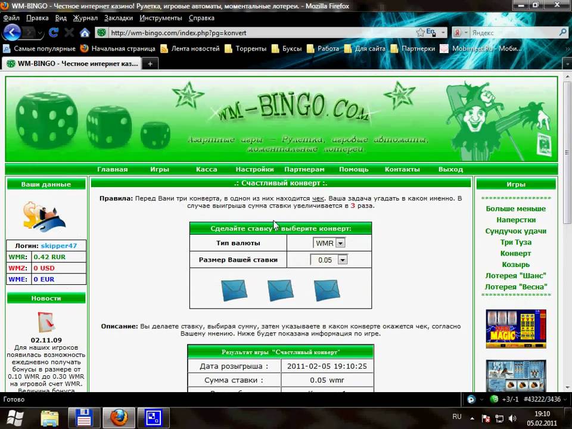This screenshot has width=572, height=429.
Task: Click the Яндекс search input field
Action: 514,33
